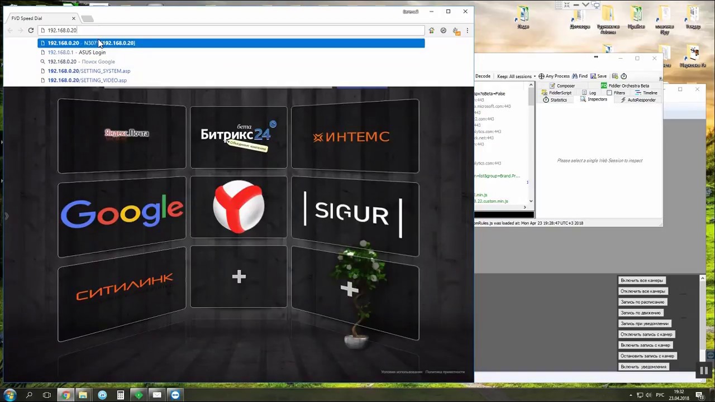Click the Запись по движению button

[641, 313]
